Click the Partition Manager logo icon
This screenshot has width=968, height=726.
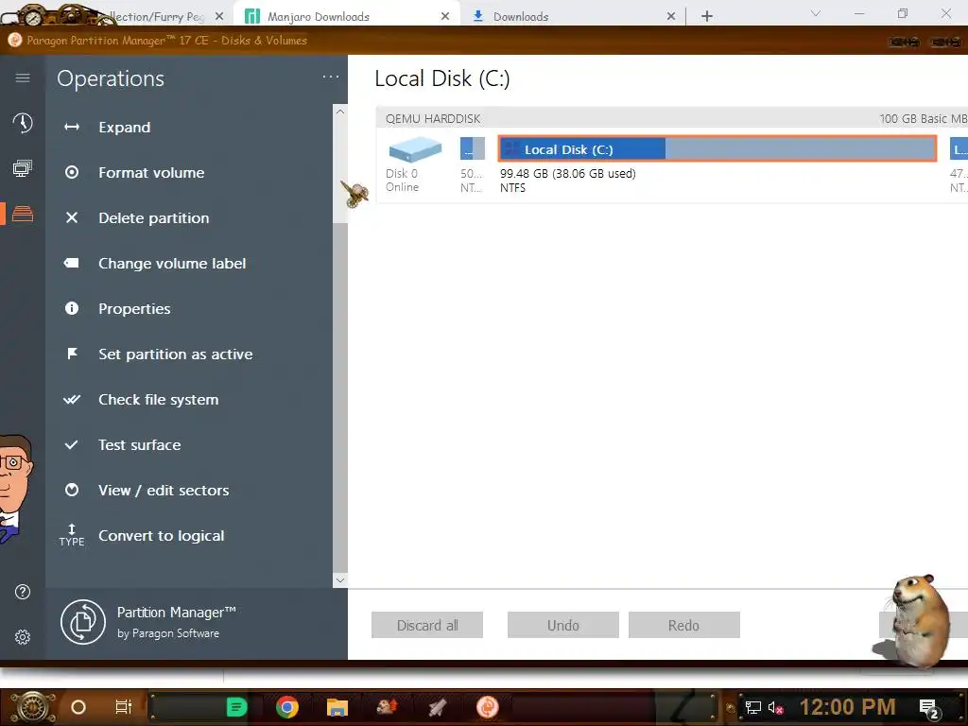(83, 622)
